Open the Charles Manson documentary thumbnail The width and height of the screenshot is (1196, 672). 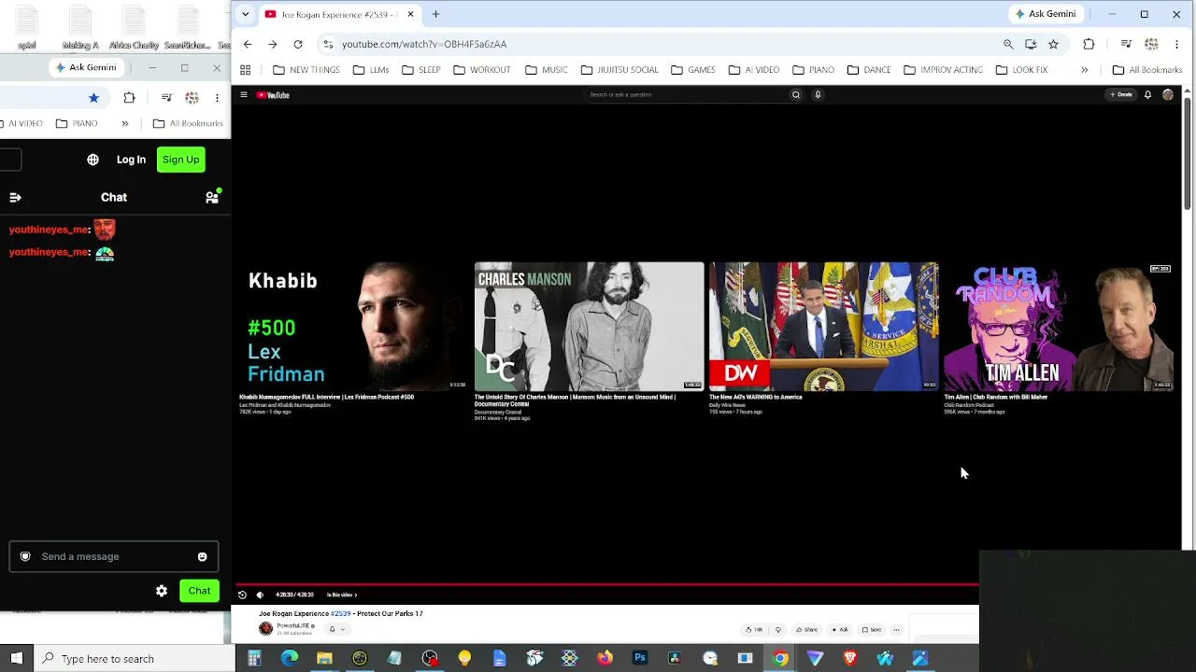click(x=589, y=326)
